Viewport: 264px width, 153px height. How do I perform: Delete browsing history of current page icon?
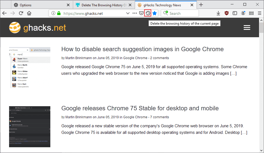(x=148, y=13)
